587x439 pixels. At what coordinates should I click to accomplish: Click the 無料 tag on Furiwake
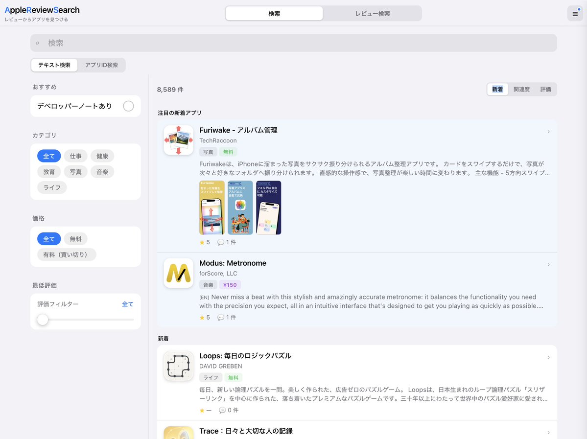[228, 152]
